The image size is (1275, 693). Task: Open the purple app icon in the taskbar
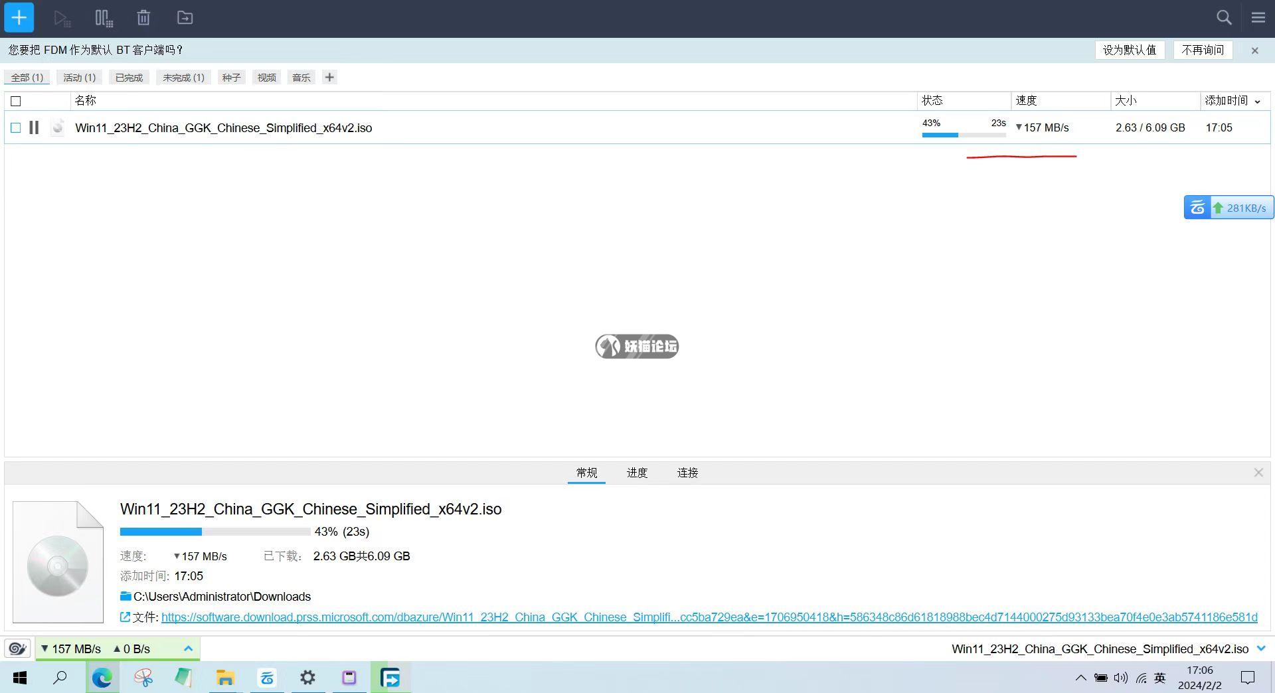click(349, 678)
